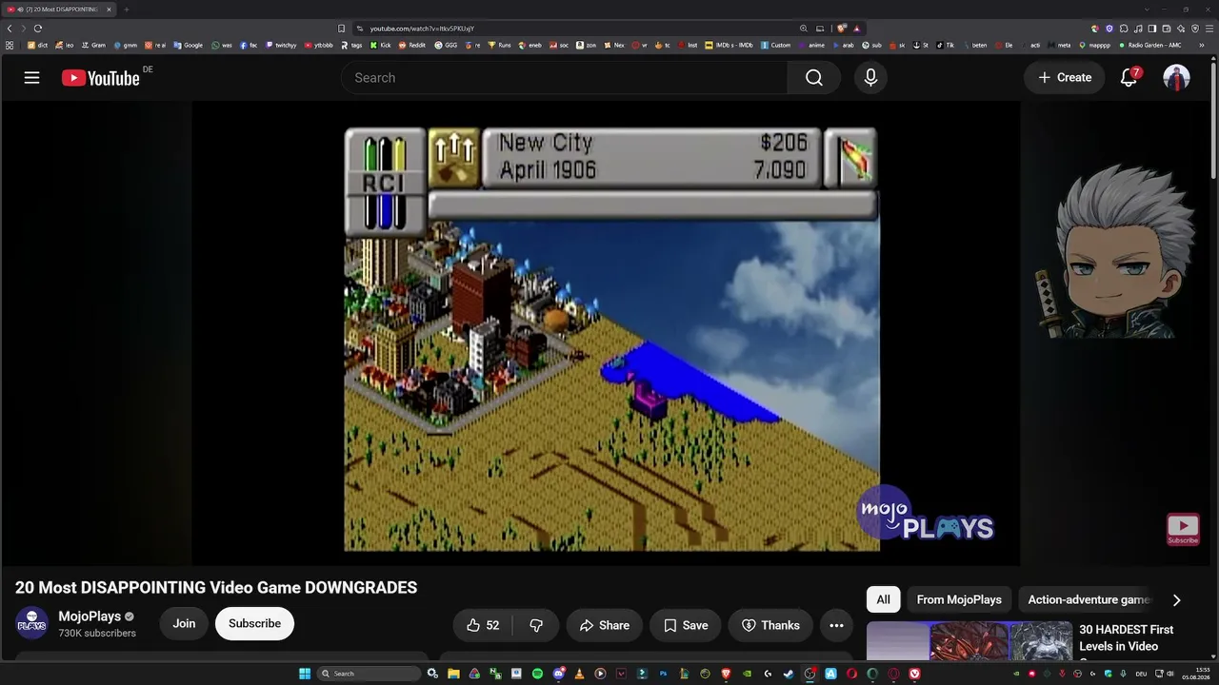
Task: Open the IMDb bookmark
Action: (x=730, y=45)
